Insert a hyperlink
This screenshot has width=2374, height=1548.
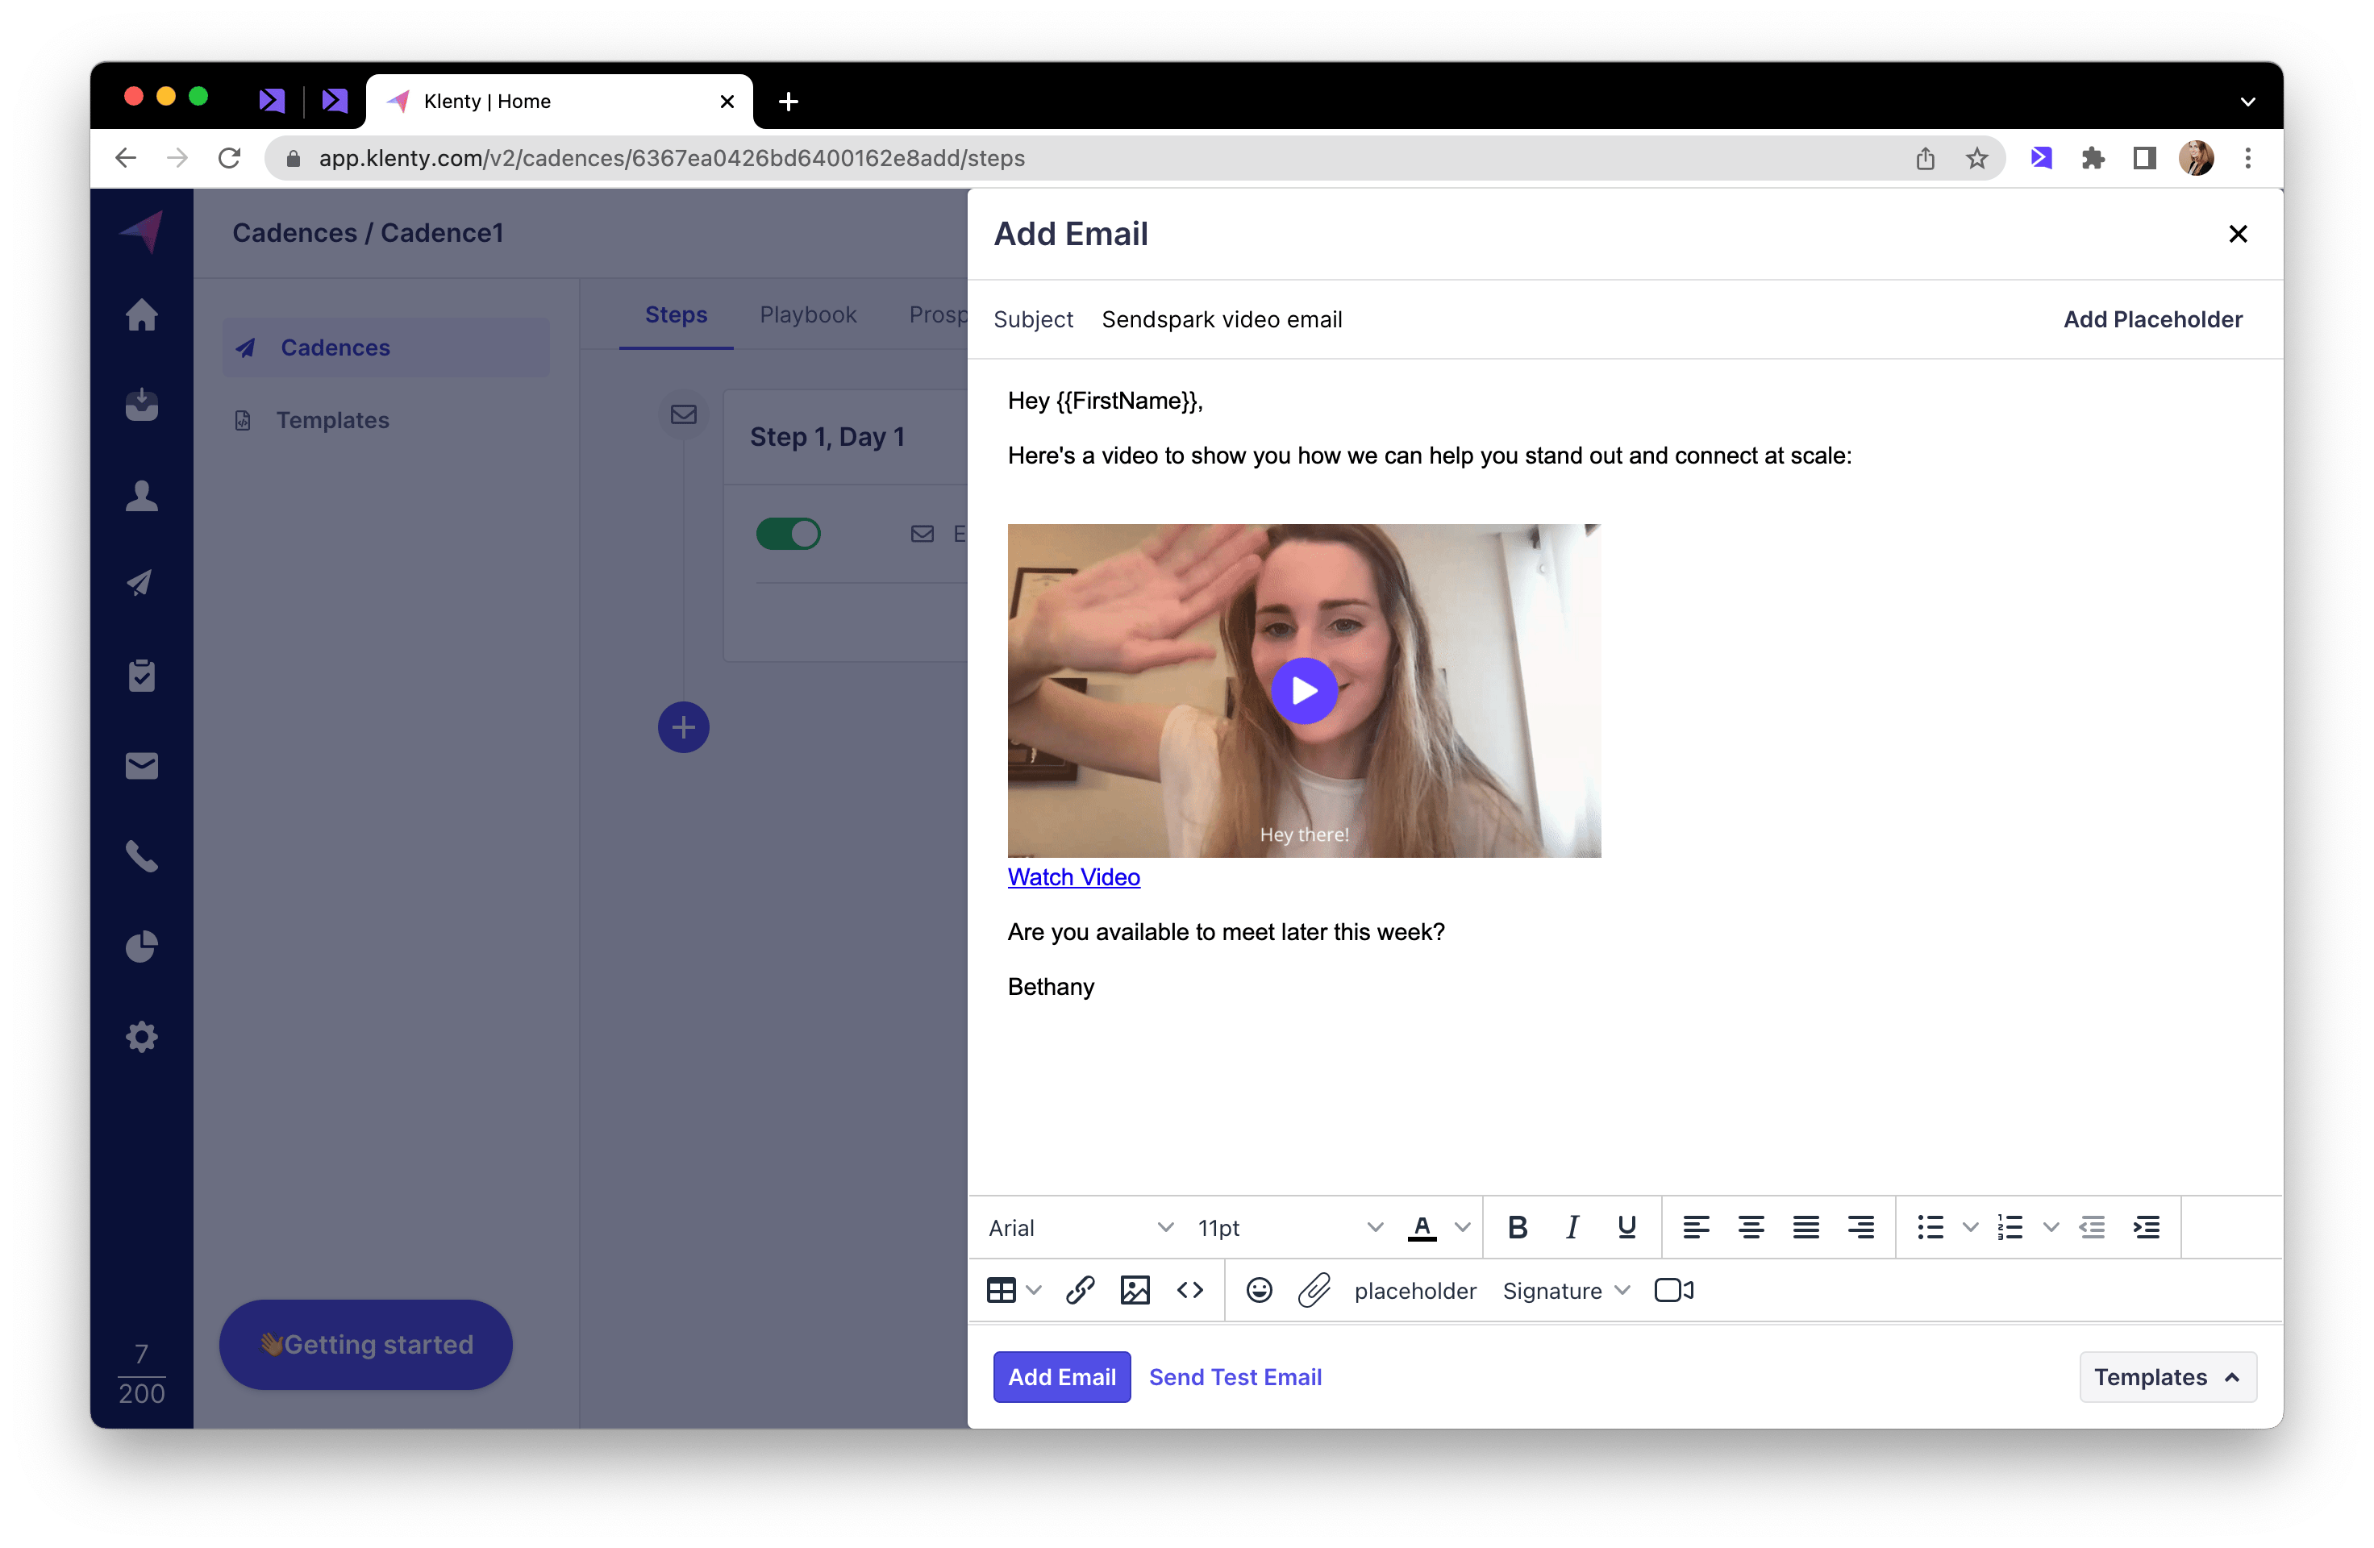tap(1081, 1291)
